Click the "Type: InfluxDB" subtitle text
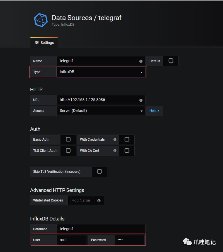This screenshot has height=252, width=223. coord(63,25)
